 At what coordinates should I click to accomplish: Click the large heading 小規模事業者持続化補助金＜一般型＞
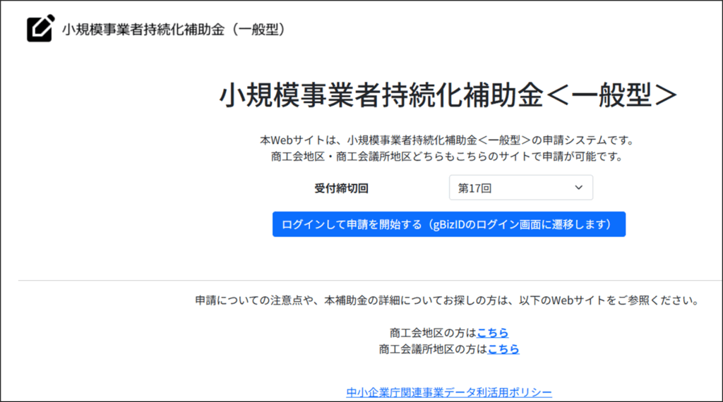(448, 95)
